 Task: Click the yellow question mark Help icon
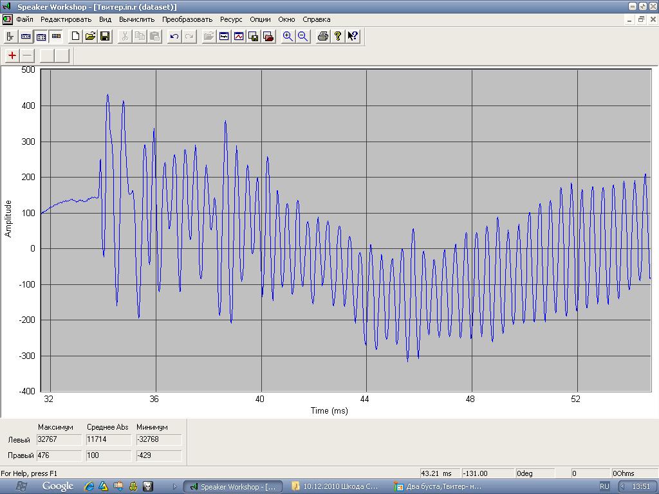click(338, 36)
